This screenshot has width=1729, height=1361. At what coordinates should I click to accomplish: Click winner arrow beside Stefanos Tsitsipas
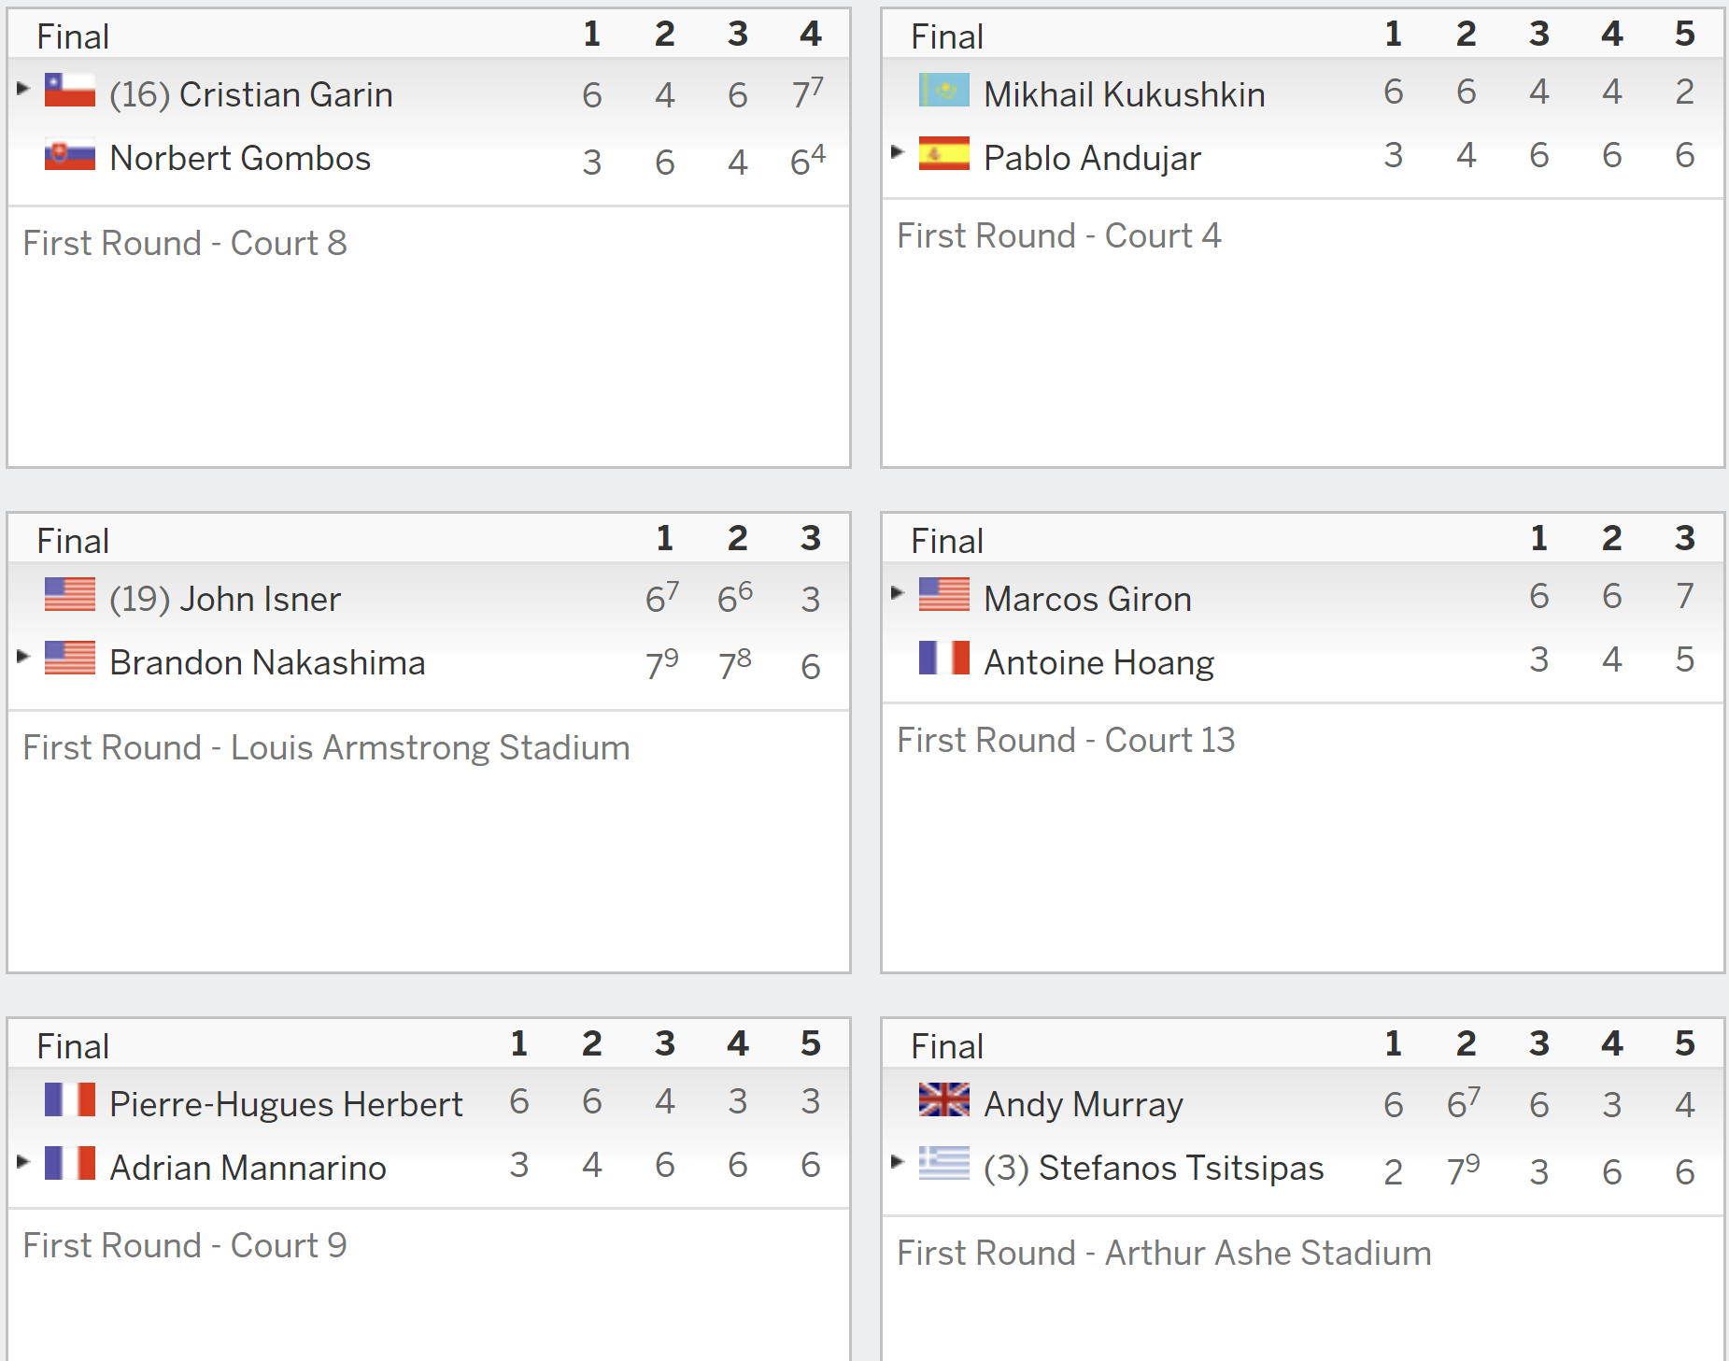pos(898,1162)
